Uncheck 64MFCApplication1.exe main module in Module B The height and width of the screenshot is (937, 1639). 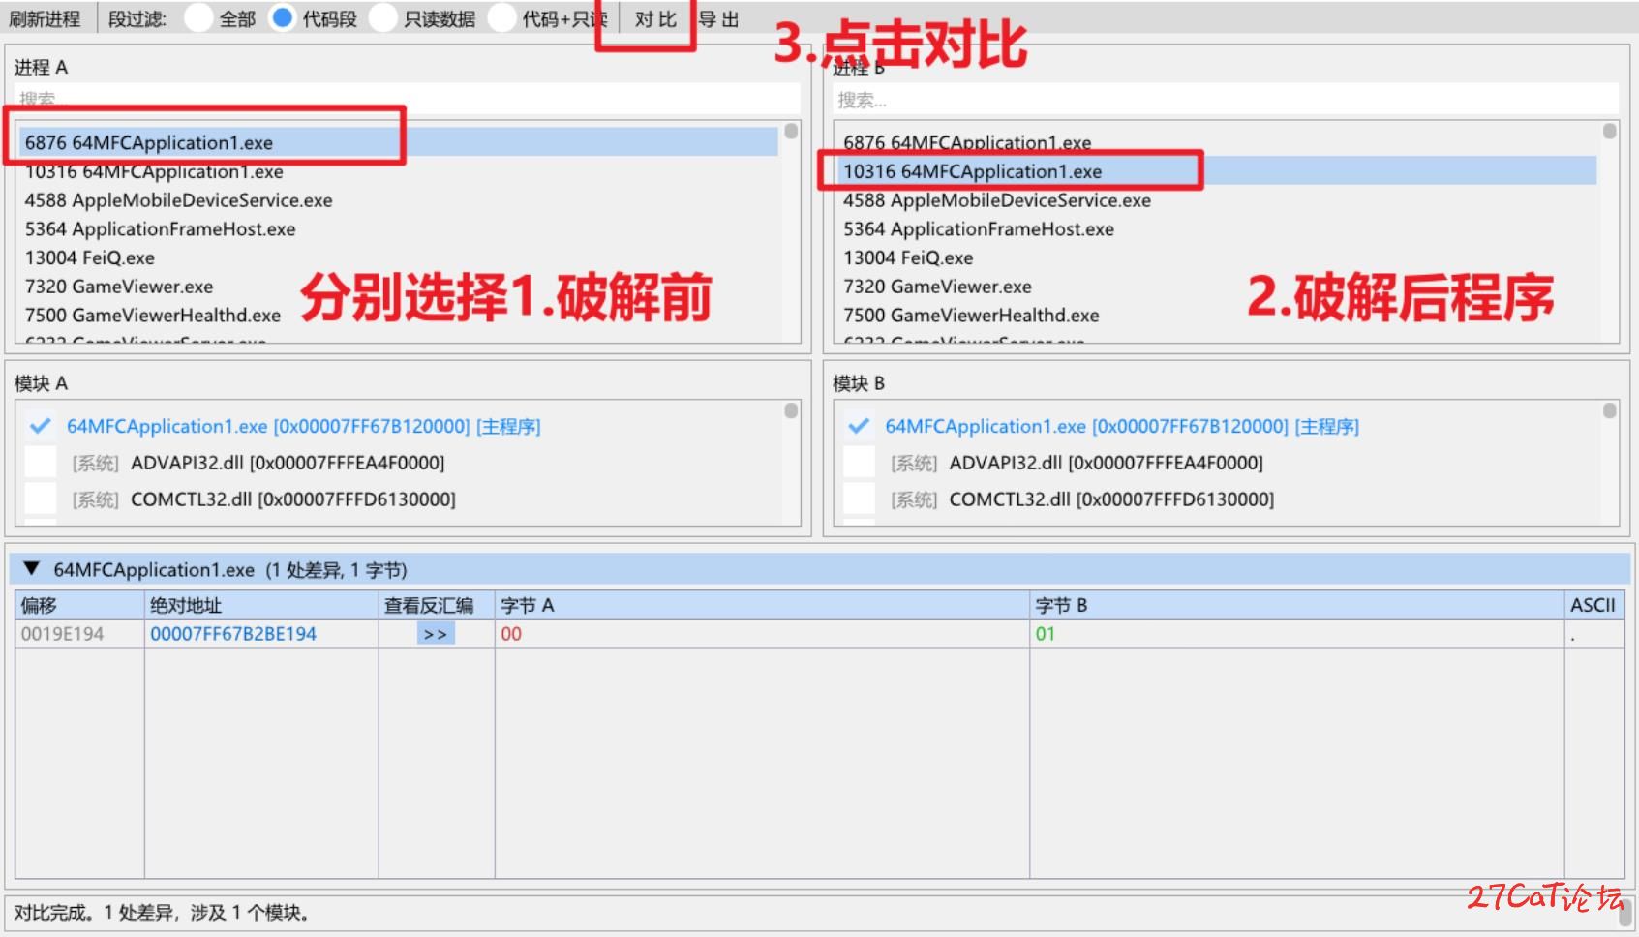point(859,426)
